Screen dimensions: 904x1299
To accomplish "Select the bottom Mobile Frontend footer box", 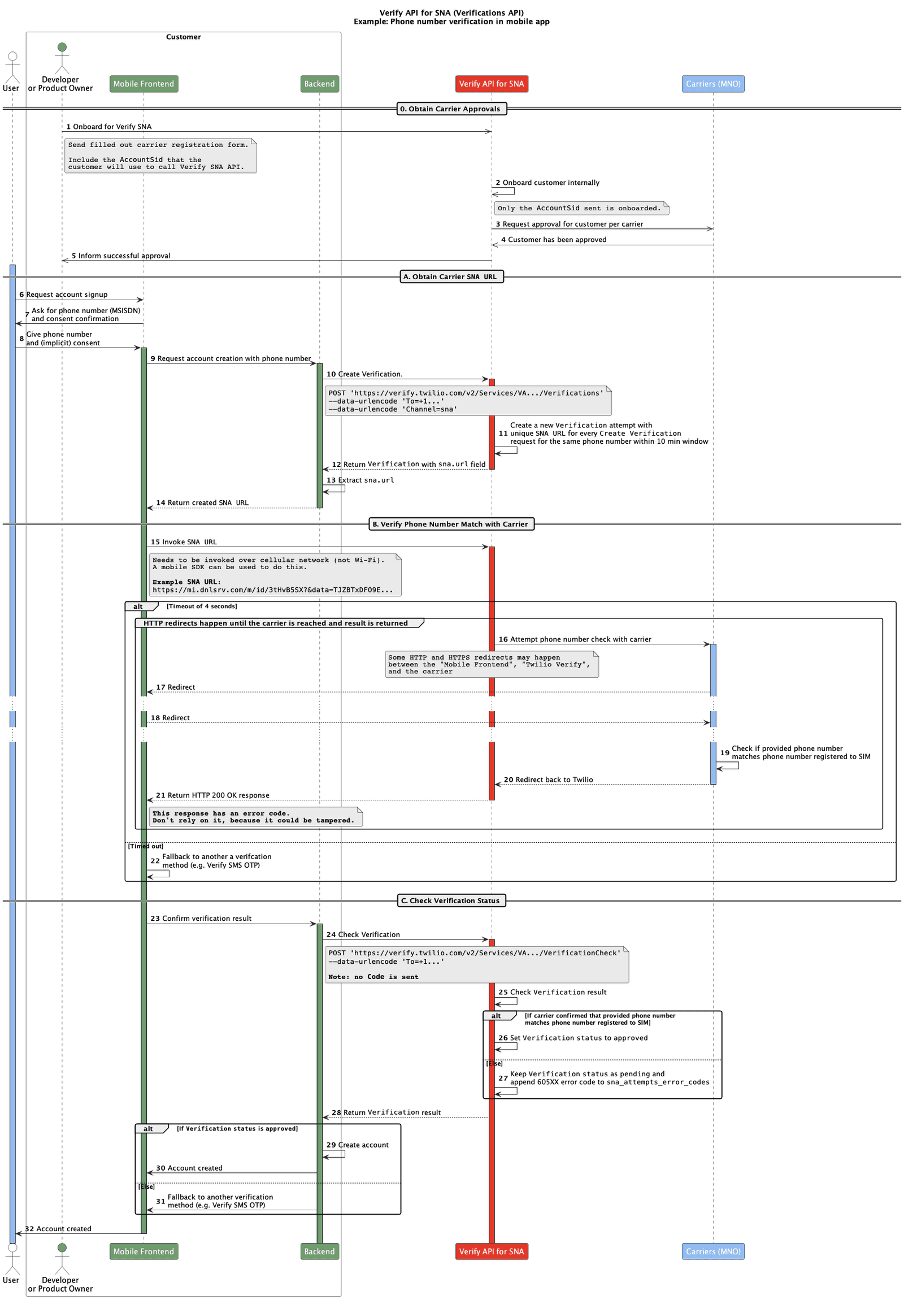I will pyautogui.click(x=144, y=1251).
